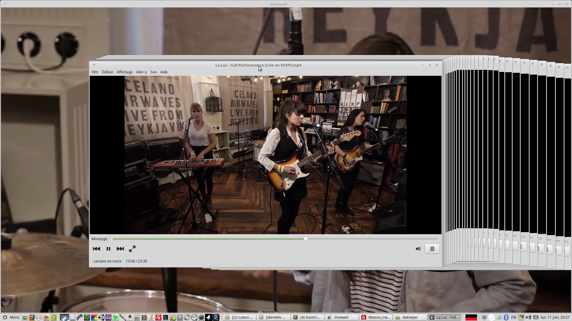Viewport: 572px width, 321px height.
Task: Click the Bluetooth tray icon
Action: click(506, 317)
